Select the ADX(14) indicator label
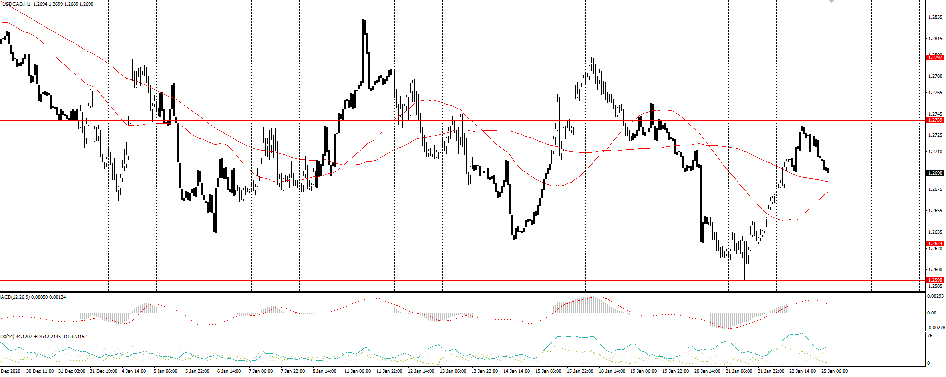This screenshot has width=946, height=377. (x=7, y=336)
